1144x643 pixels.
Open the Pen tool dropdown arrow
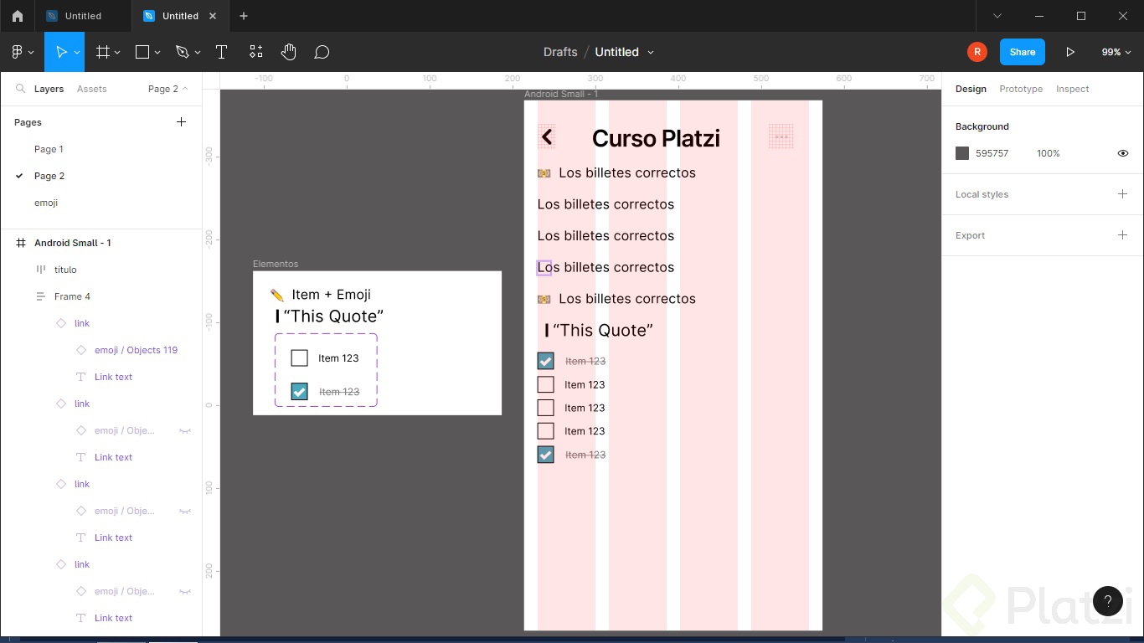pyautogui.click(x=198, y=52)
